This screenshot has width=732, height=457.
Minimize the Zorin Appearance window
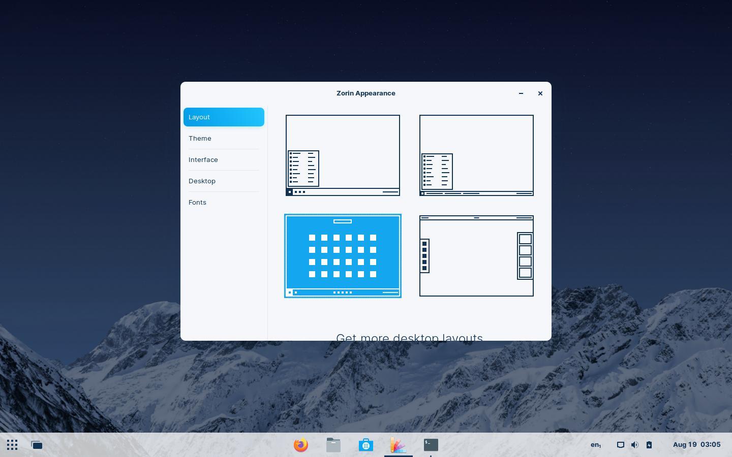point(521,93)
